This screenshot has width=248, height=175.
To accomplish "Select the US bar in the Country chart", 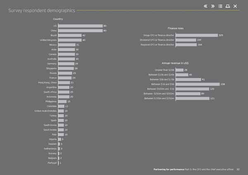I will coord(80,26).
